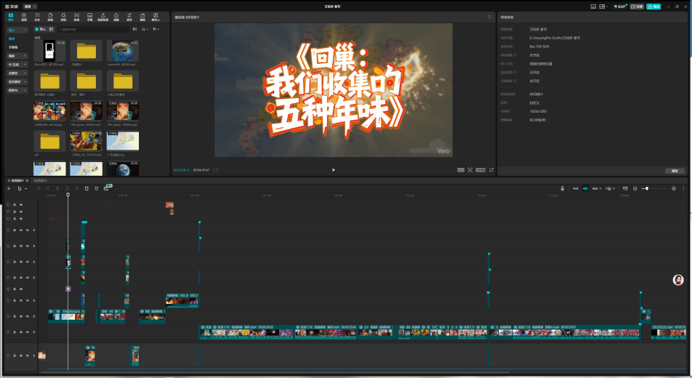Toggle lock on the top text track
Image resolution: width=692 pixels, height=378 pixels.
[15, 205]
